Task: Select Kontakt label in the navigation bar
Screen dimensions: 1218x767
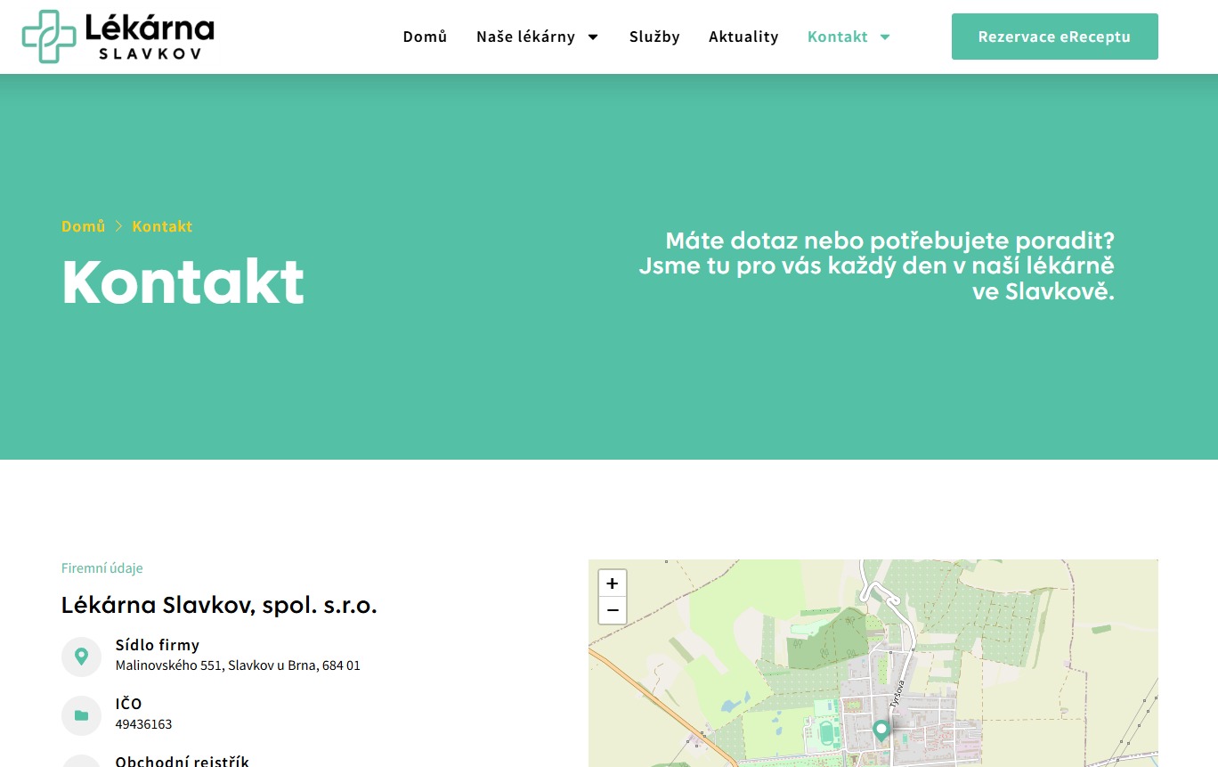Action: 837,37
